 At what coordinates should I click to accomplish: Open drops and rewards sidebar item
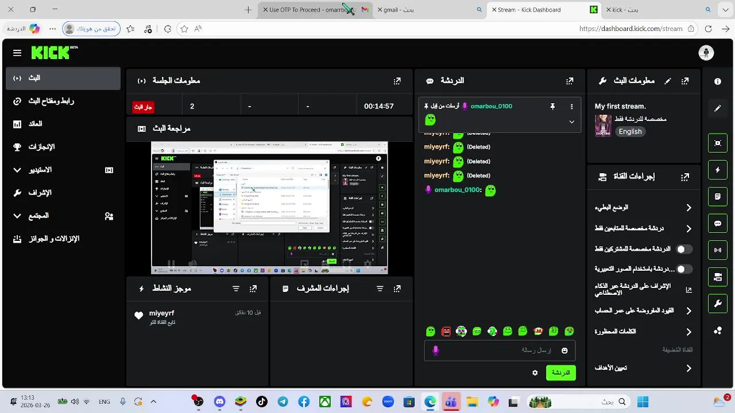63,239
